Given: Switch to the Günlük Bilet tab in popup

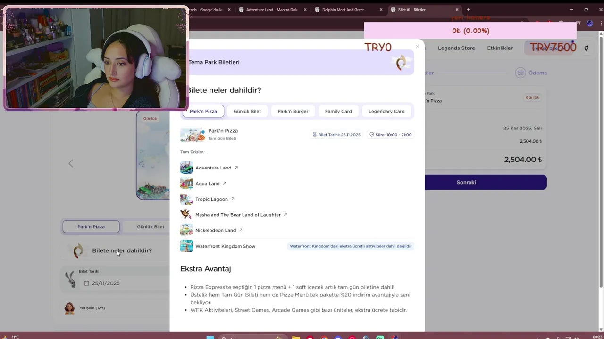Looking at the screenshot, I should tap(247, 111).
